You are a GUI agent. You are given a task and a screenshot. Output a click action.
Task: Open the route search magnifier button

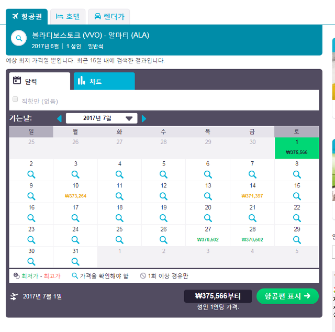click(x=19, y=38)
